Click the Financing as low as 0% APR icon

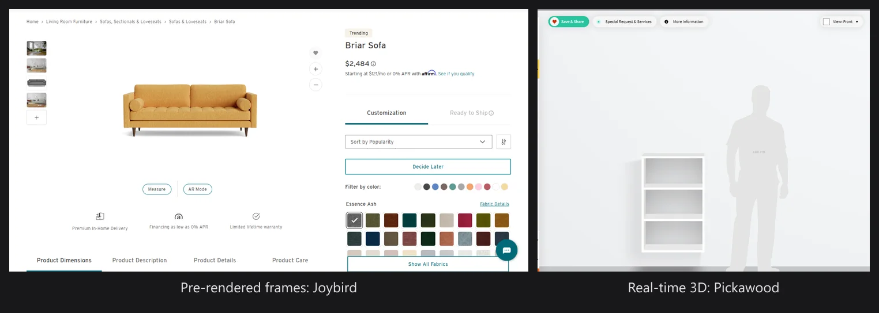[179, 216]
